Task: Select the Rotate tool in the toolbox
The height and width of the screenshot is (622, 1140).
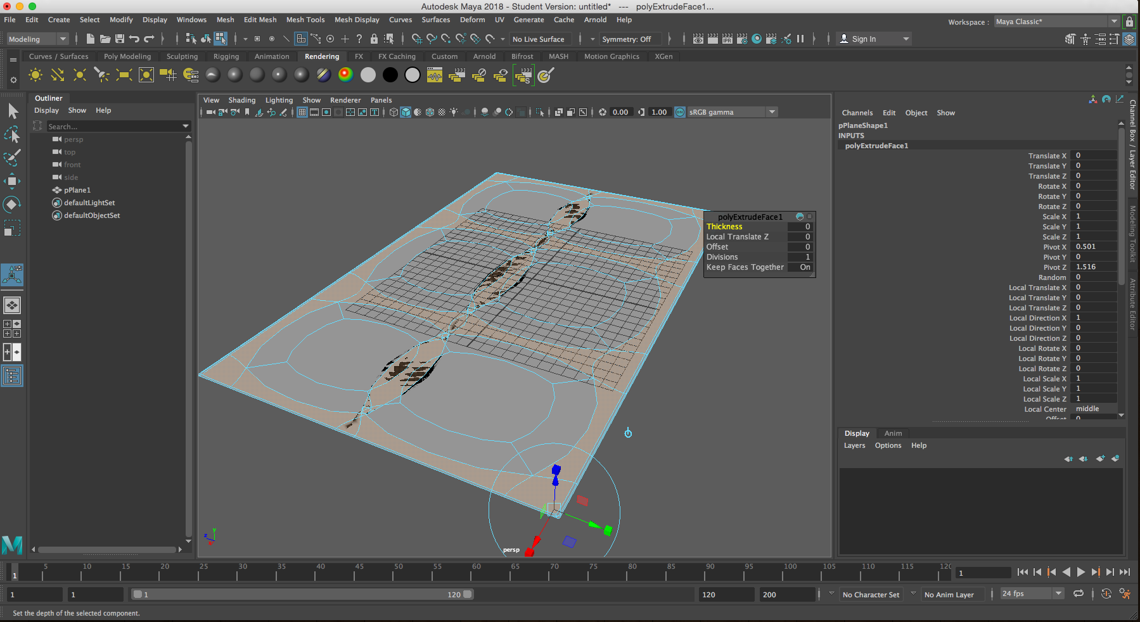Action: (x=13, y=204)
